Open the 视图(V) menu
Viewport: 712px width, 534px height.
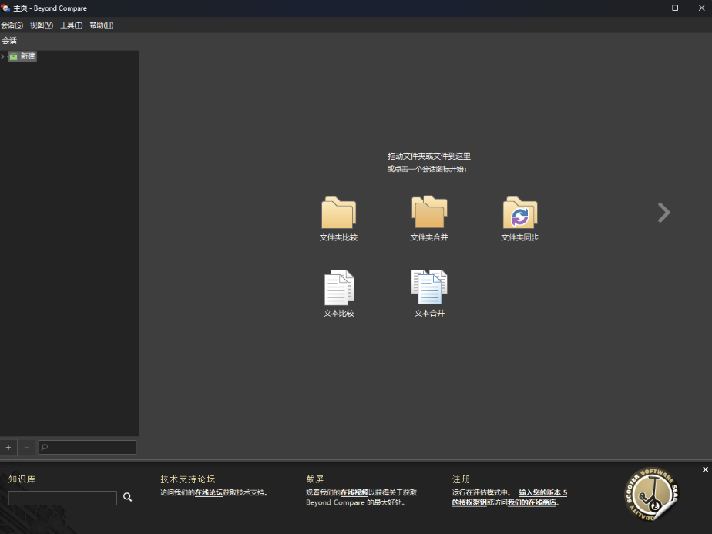point(42,25)
